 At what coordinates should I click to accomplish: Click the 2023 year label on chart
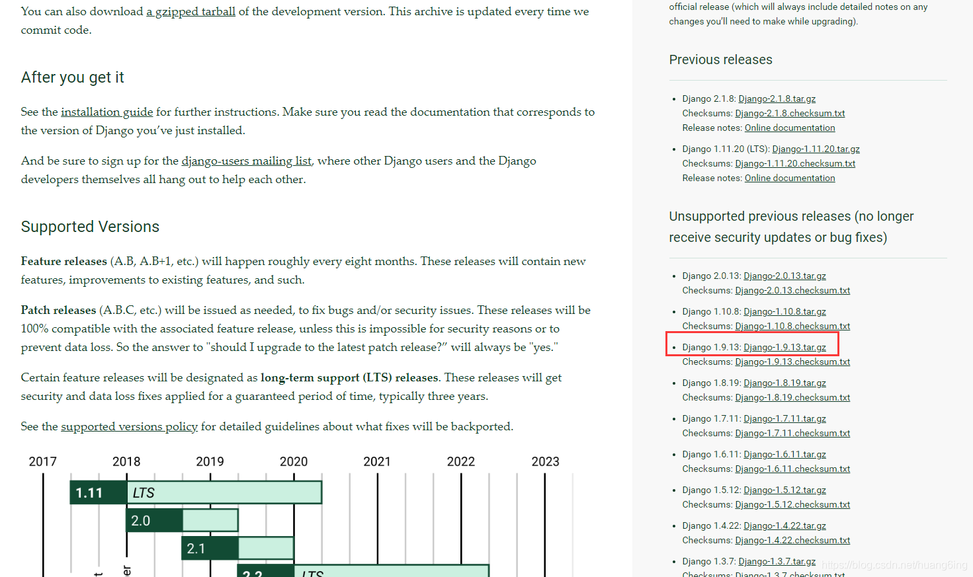pos(545,462)
